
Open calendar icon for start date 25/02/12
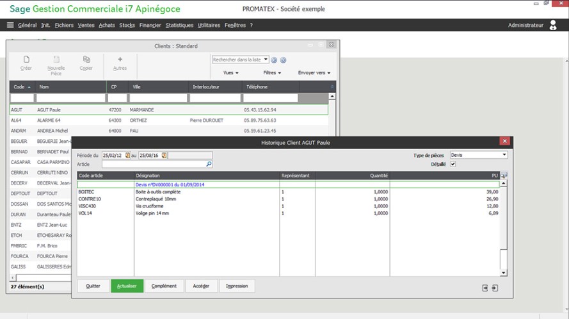(127, 155)
